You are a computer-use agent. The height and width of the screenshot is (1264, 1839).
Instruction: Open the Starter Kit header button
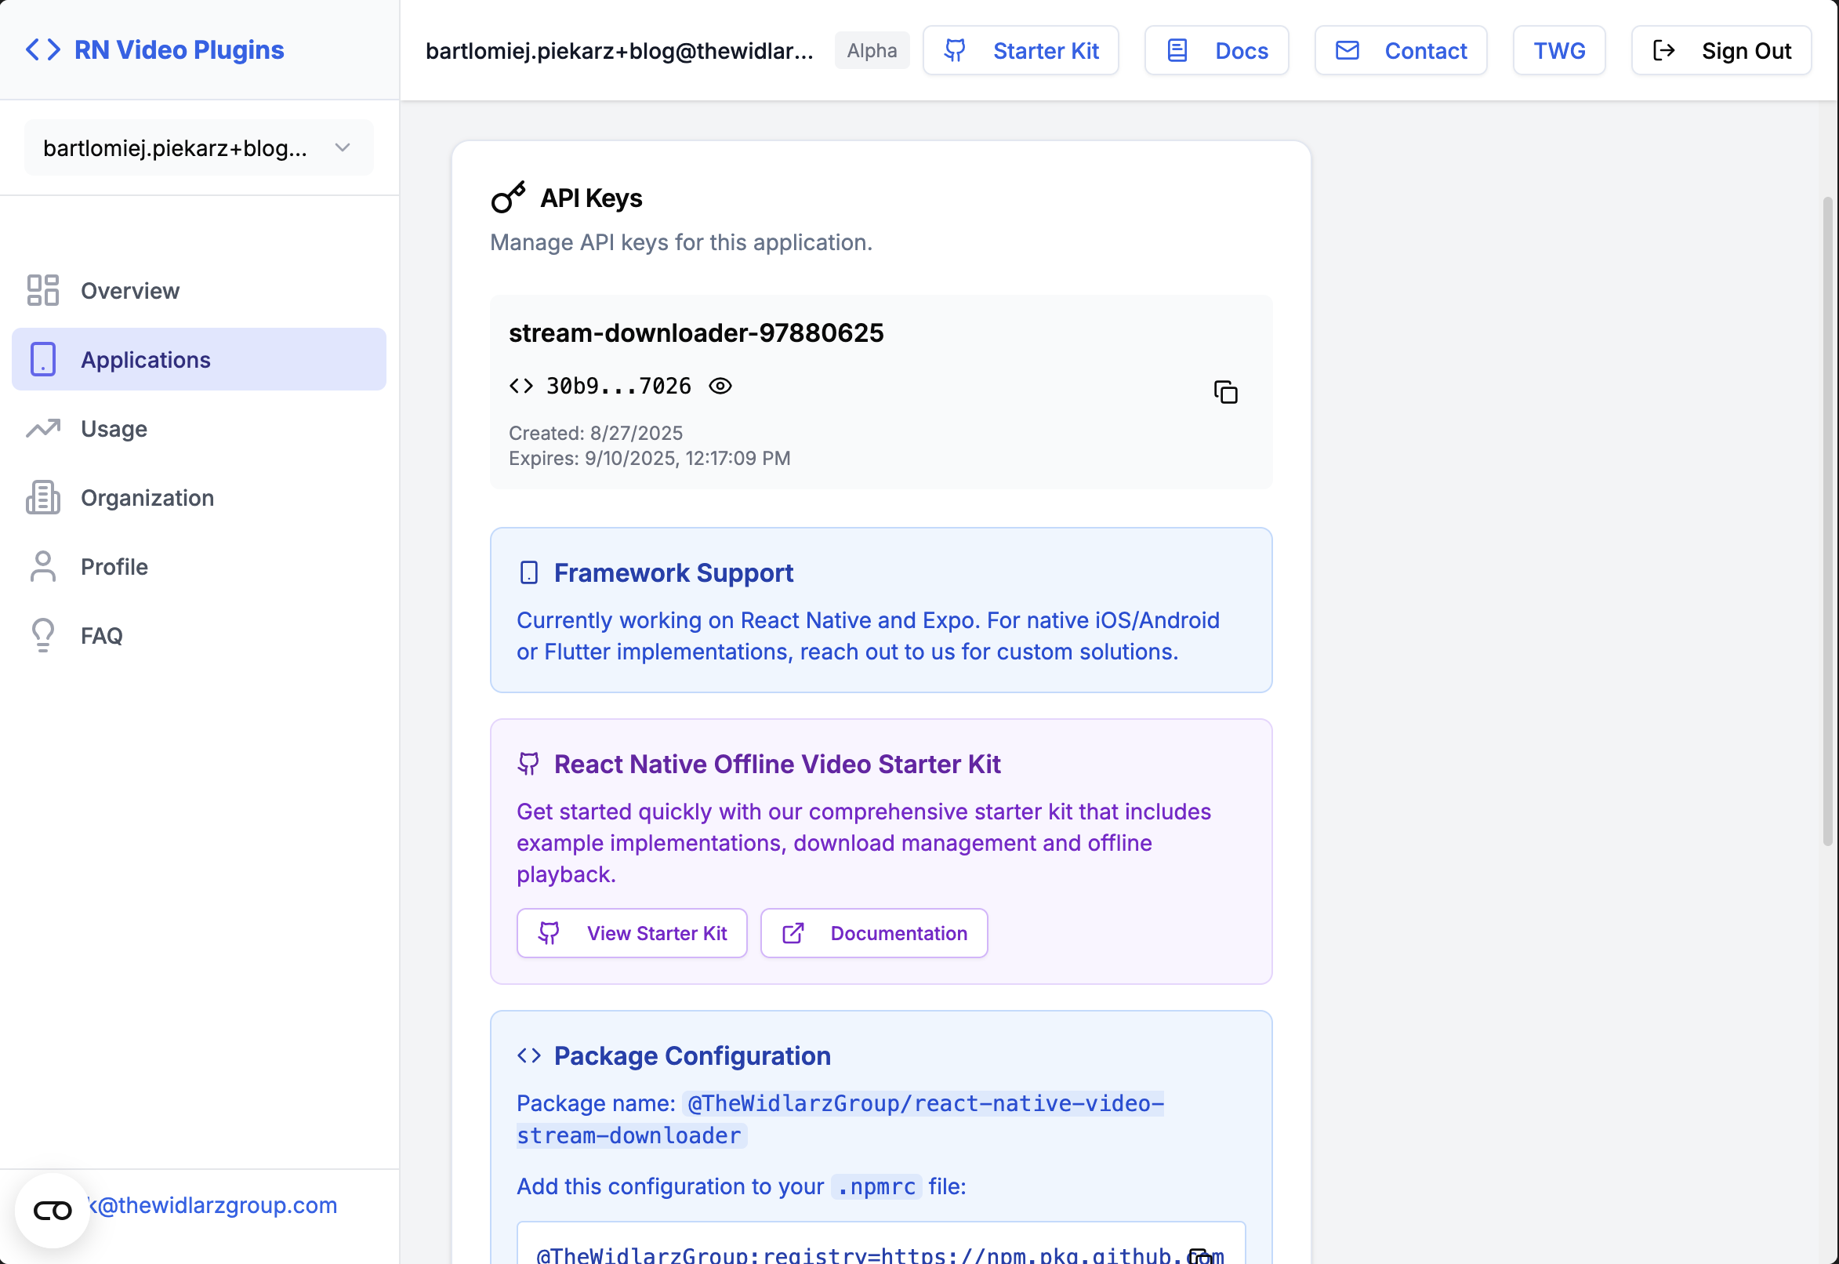point(1021,51)
